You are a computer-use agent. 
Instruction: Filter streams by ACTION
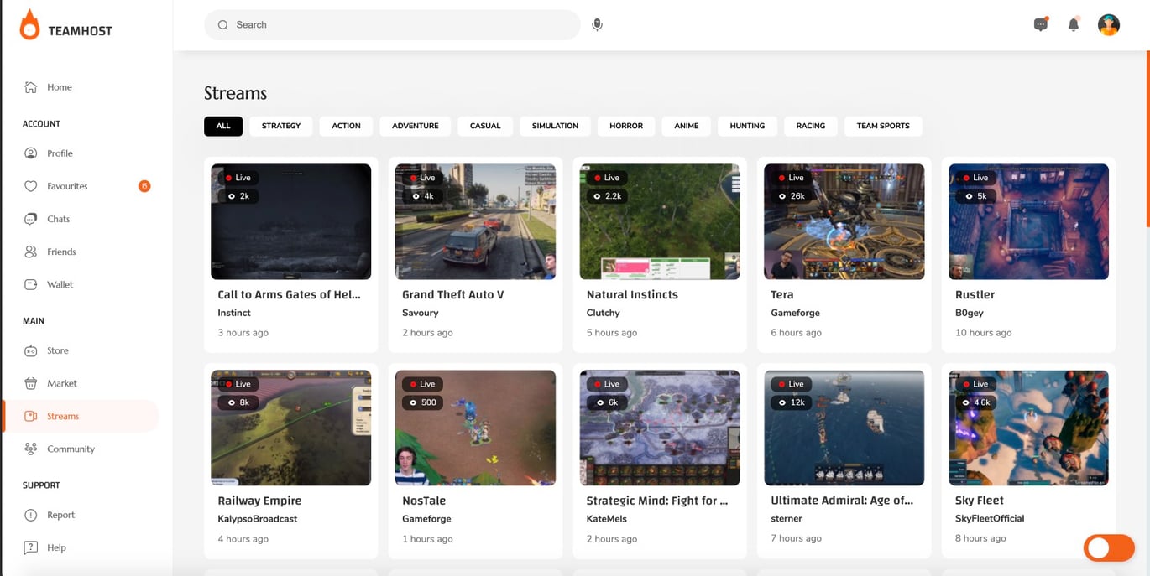coord(346,126)
